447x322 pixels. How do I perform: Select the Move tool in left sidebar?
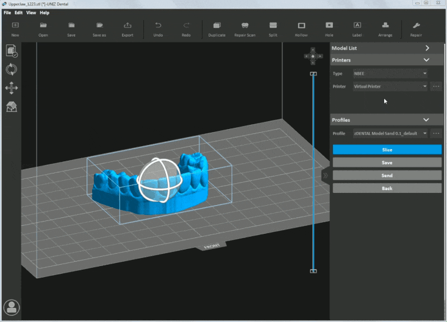pos(12,88)
